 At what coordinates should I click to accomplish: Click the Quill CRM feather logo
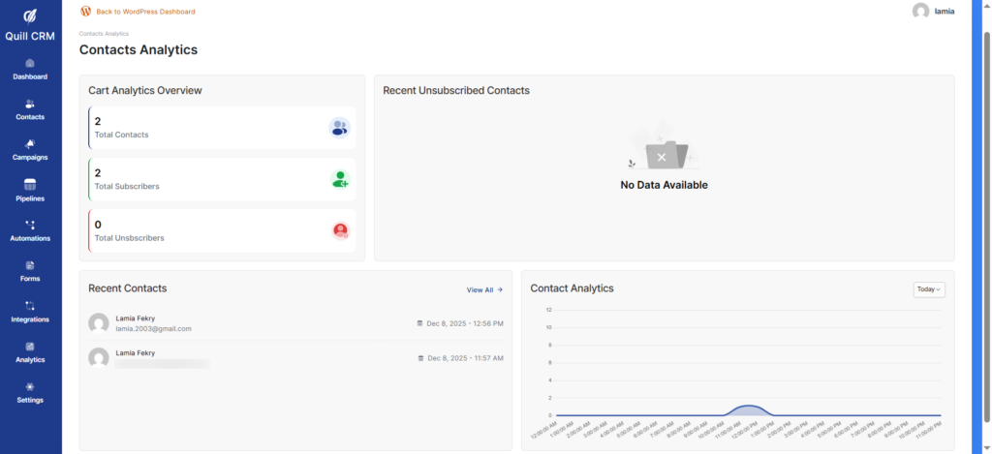pos(30,16)
